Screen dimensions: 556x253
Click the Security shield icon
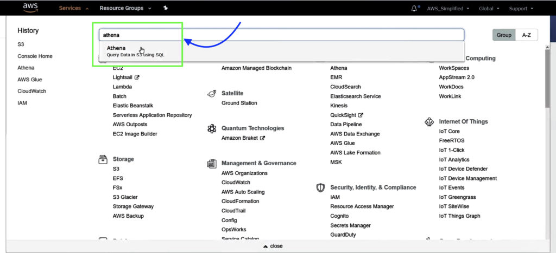tap(320, 187)
